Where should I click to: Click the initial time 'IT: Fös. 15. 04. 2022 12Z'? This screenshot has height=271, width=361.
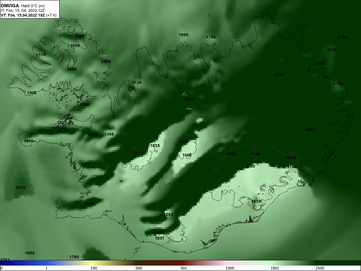pos(23,10)
